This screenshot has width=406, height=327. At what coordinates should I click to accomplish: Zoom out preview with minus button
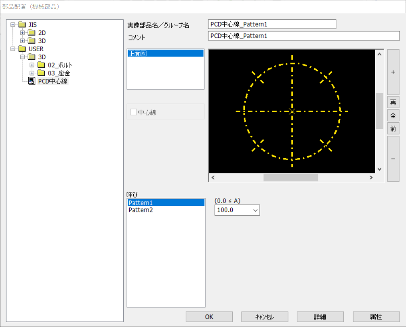393,159
